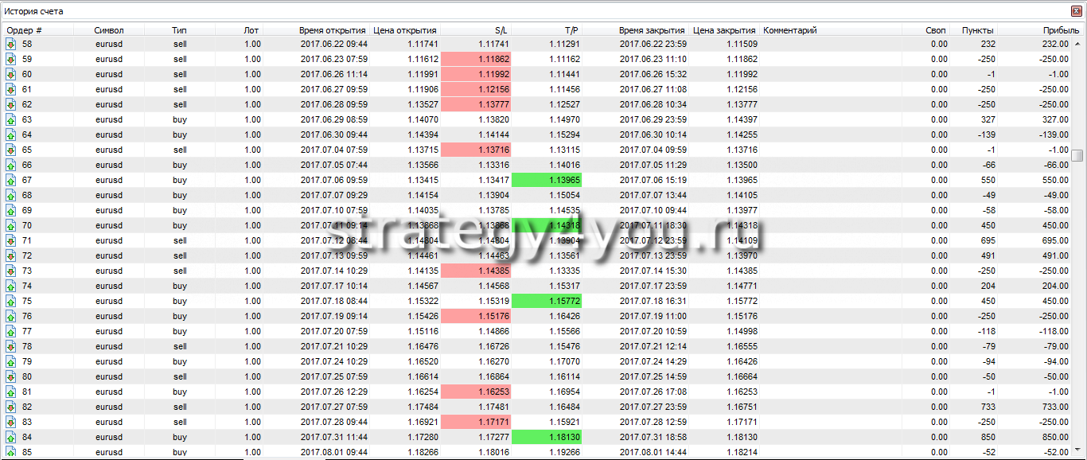Sort by the Ордер # column header
Screen dimensions: 1087x460
(24, 30)
